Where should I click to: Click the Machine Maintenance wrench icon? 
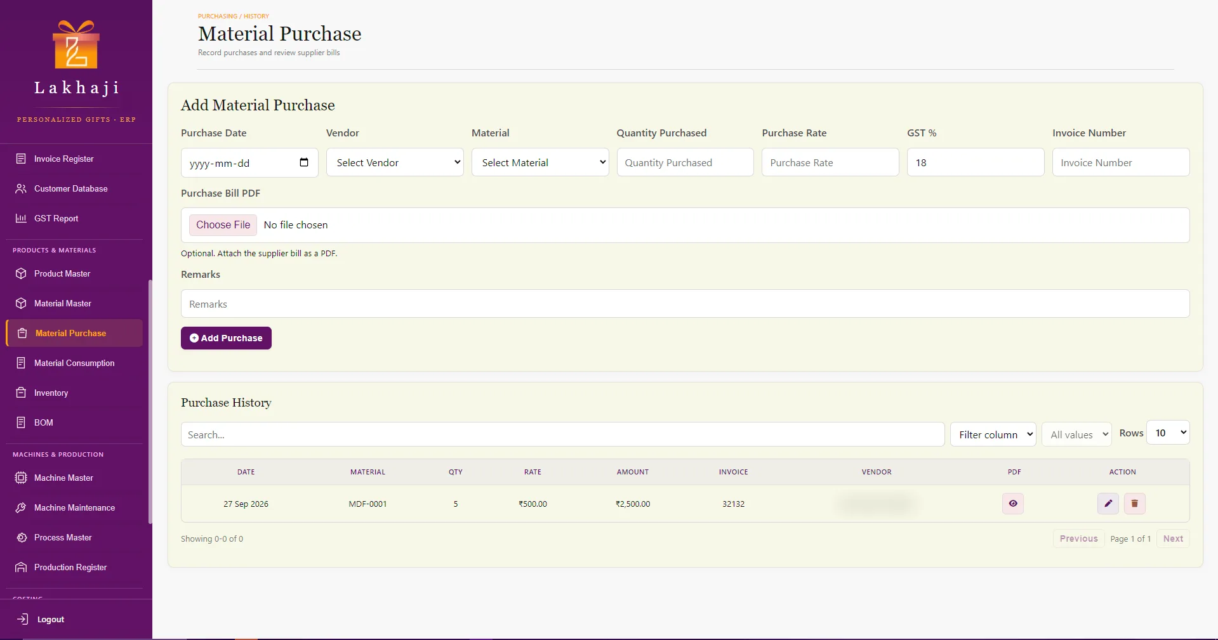pos(21,507)
